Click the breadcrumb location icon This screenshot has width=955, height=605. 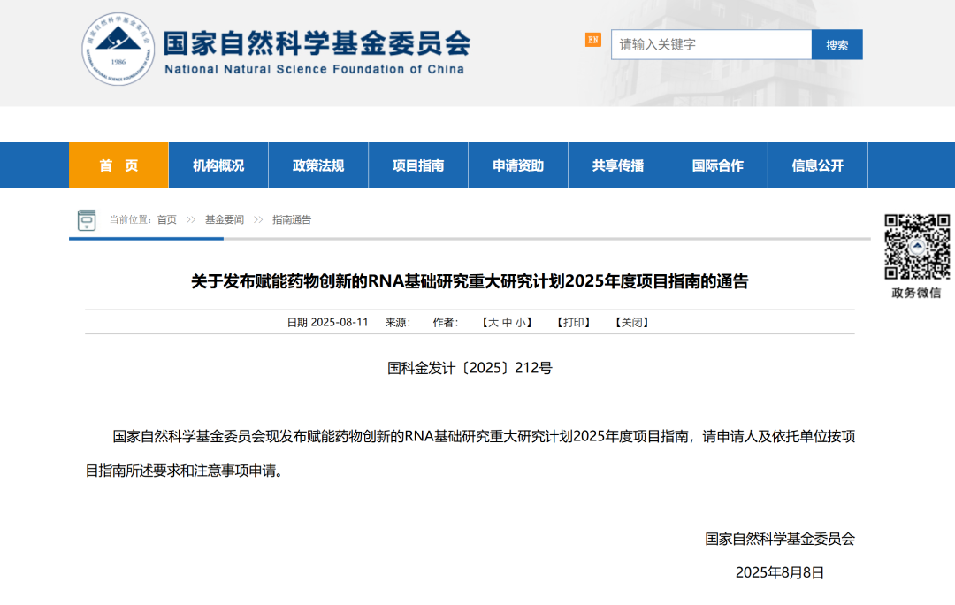(86, 219)
